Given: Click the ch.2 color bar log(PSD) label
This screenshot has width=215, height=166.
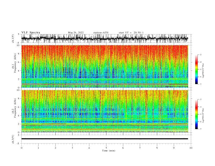Looking at the screenshot, I should (203, 115).
